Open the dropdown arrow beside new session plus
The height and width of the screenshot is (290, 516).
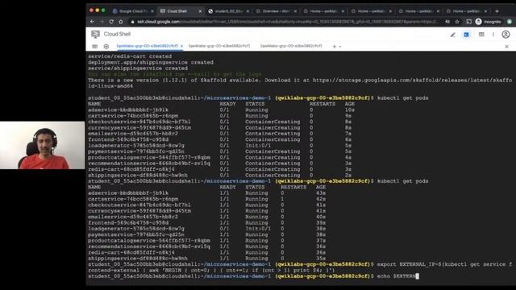[340, 47]
